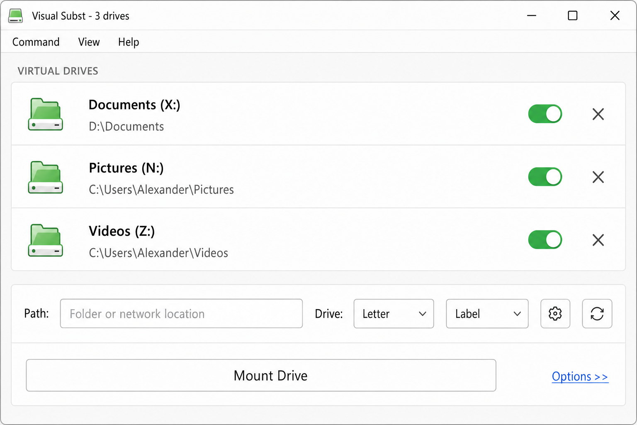Select the Videos (Z:) drive name
637x425 pixels.
122,231
